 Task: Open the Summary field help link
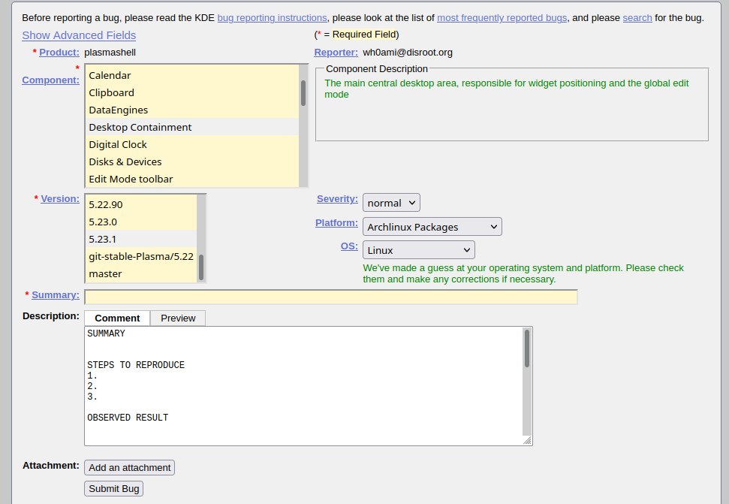click(x=56, y=294)
